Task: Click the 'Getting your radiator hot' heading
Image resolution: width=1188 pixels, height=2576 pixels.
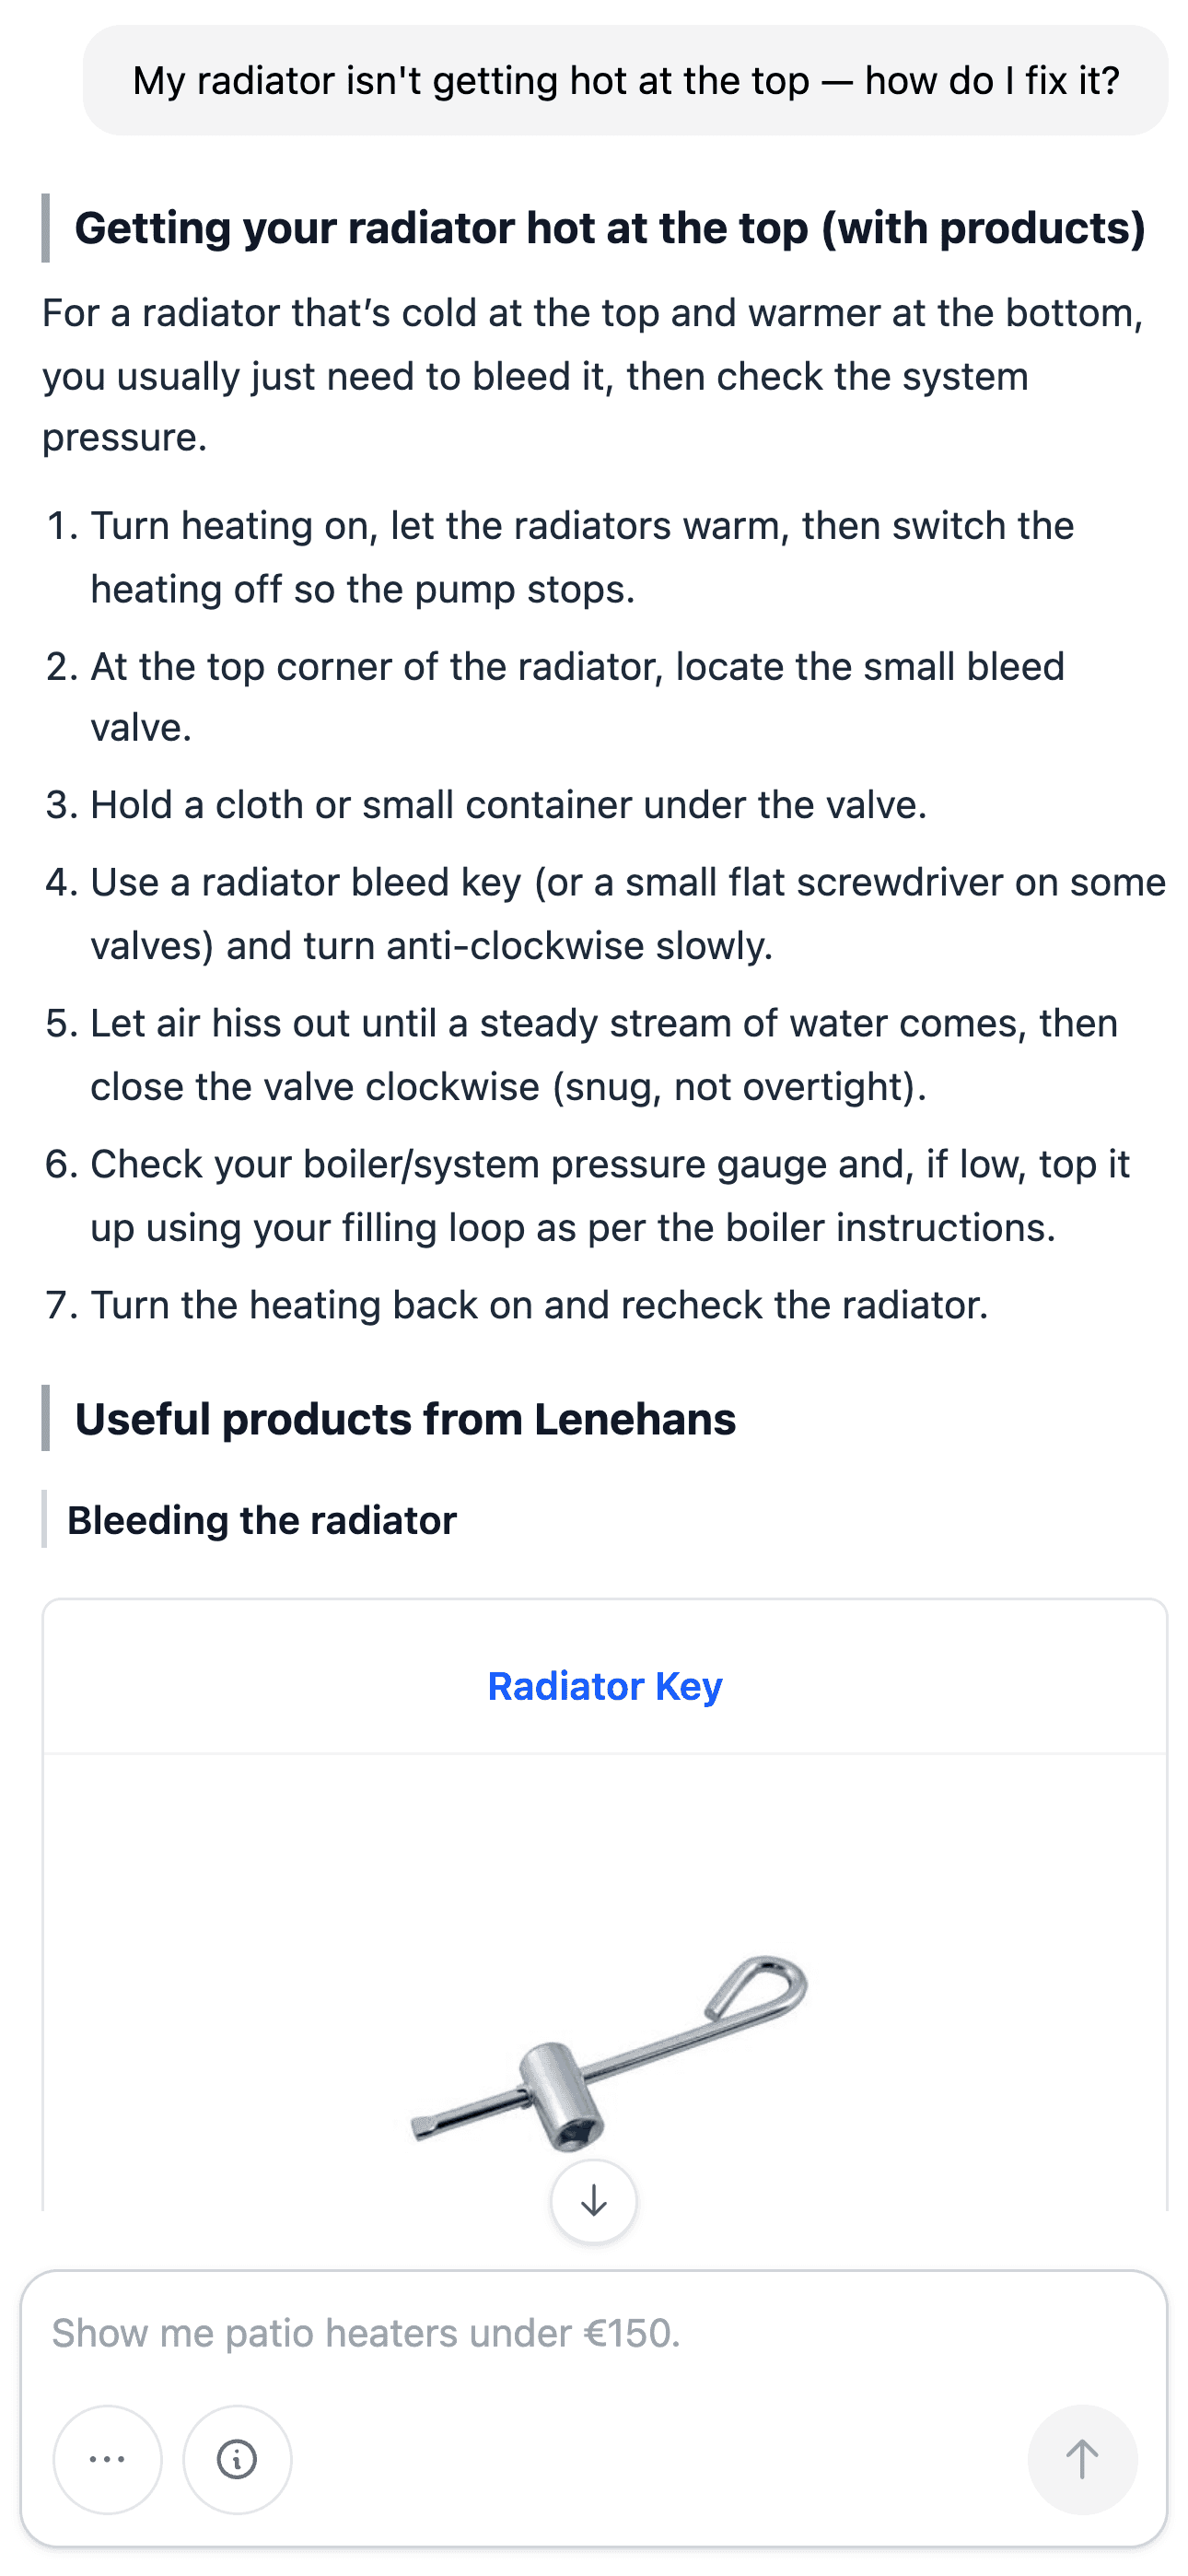Action: click(x=609, y=228)
